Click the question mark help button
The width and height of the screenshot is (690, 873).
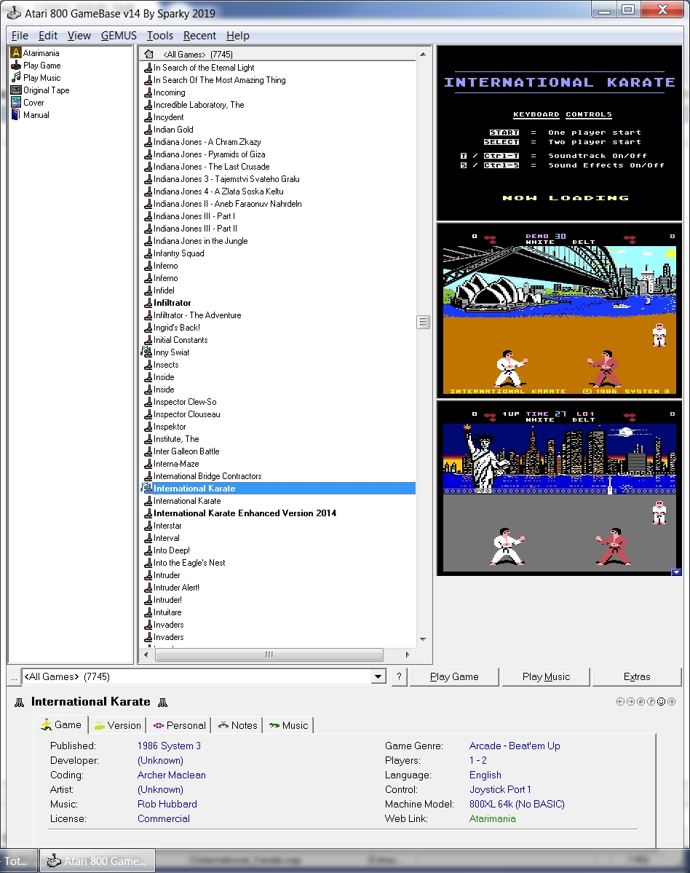(x=399, y=677)
